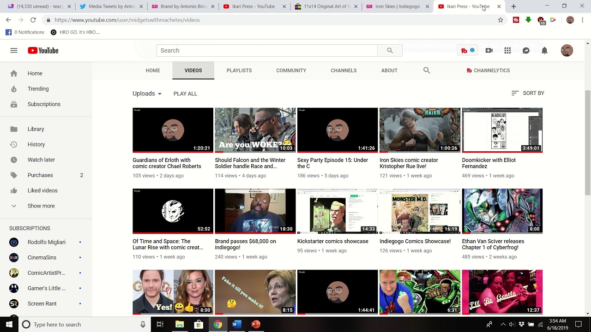Click the create video camera icon

(489, 51)
